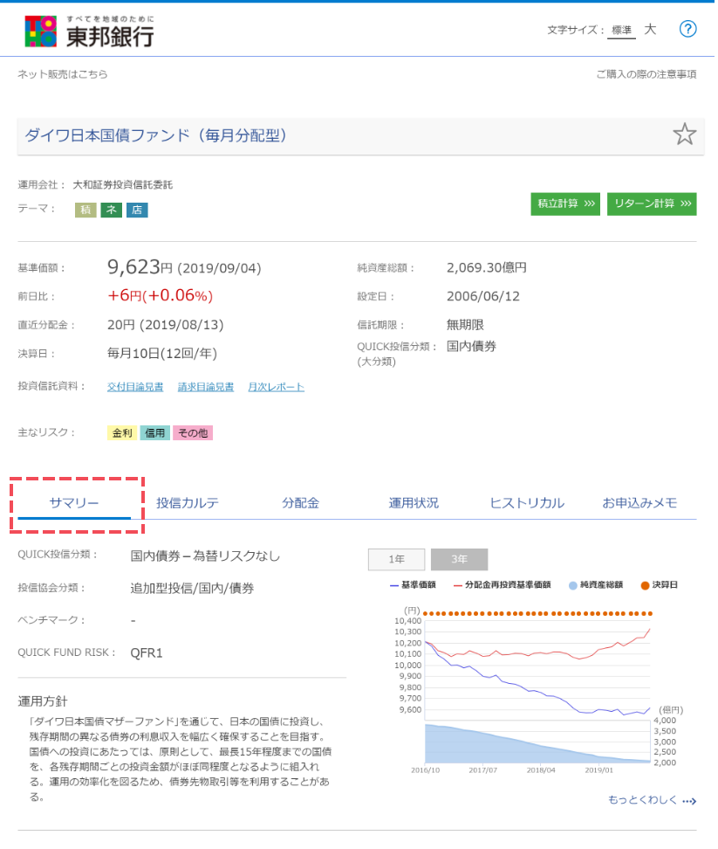Open the 投信カルテ tab
The height and width of the screenshot is (849, 718).
(x=187, y=503)
